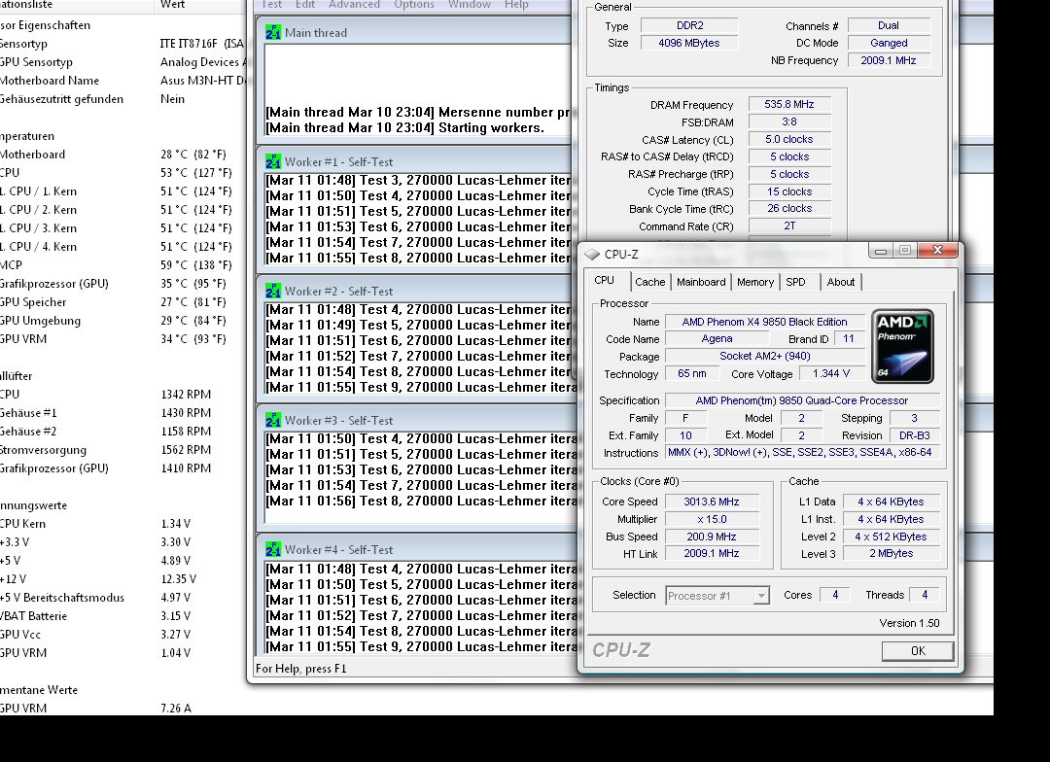
Task: Click the Motherboard temperature row 28 °C
Action: [x=123, y=154]
